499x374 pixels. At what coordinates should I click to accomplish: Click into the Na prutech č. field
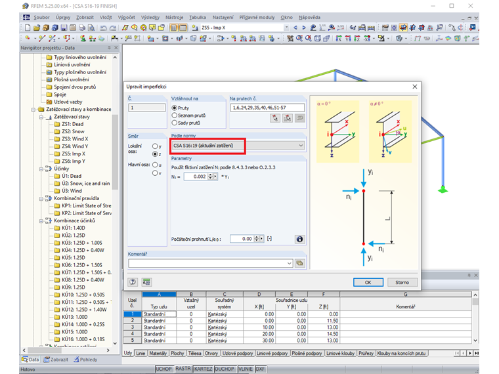(267, 108)
